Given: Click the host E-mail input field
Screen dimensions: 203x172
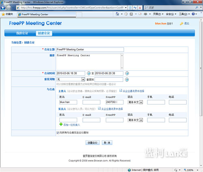Looking at the screenshot, I should coord(91,102).
